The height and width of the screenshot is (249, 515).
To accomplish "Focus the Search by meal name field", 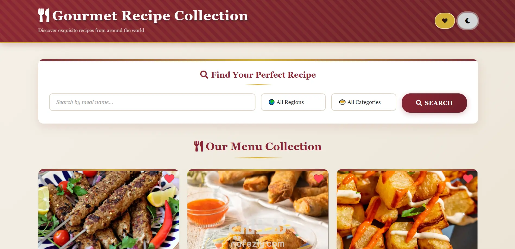I will pyautogui.click(x=152, y=102).
